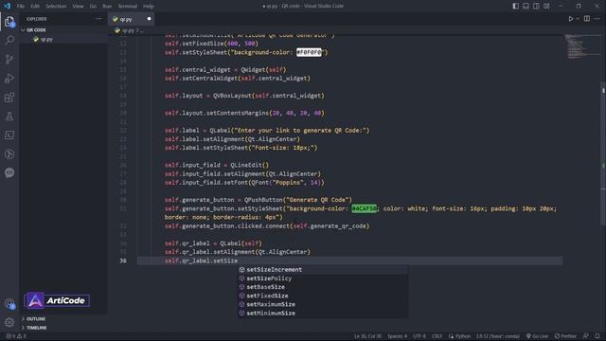Click the code minimap overview
Screen dimensions: 606x341
[582, 46]
